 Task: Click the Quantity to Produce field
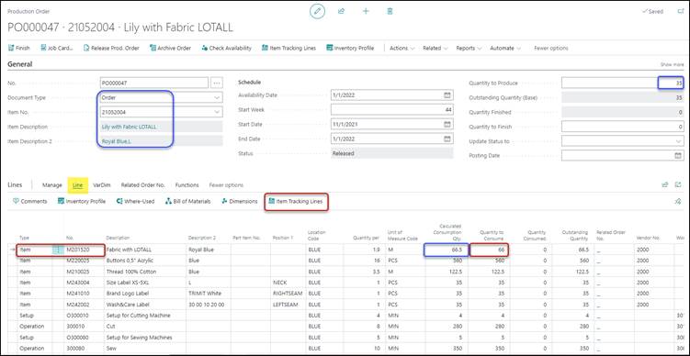pos(623,83)
